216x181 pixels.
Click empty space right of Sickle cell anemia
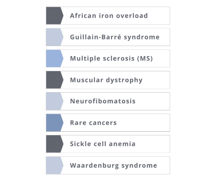(x=152, y=144)
